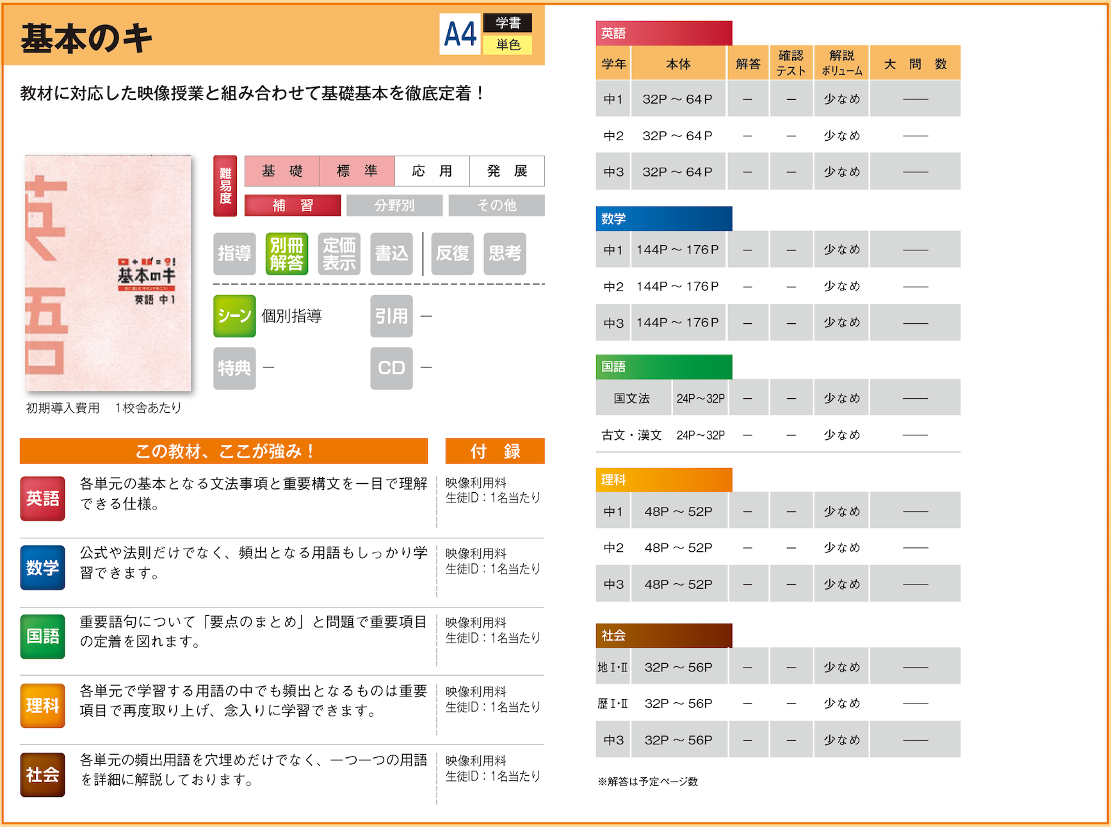This screenshot has height=827, width=1111.
Task: Select the green 別冊解答 icon
Action: pos(286,254)
